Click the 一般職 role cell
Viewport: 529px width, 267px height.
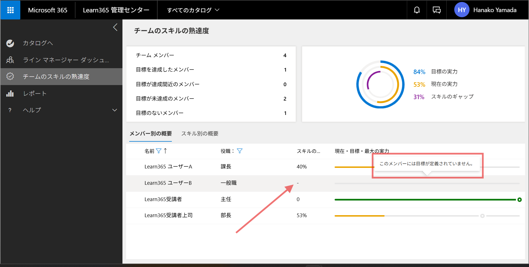point(229,183)
